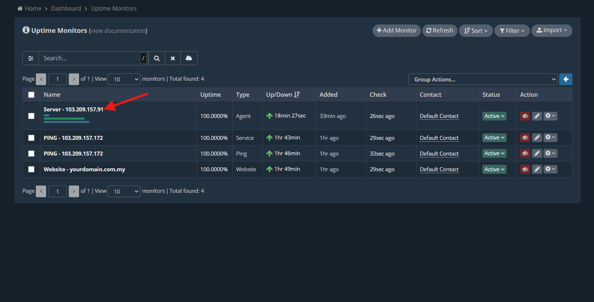
Task: Apply group action with blue arrow button
Action: pyautogui.click(x=565, y=79)
